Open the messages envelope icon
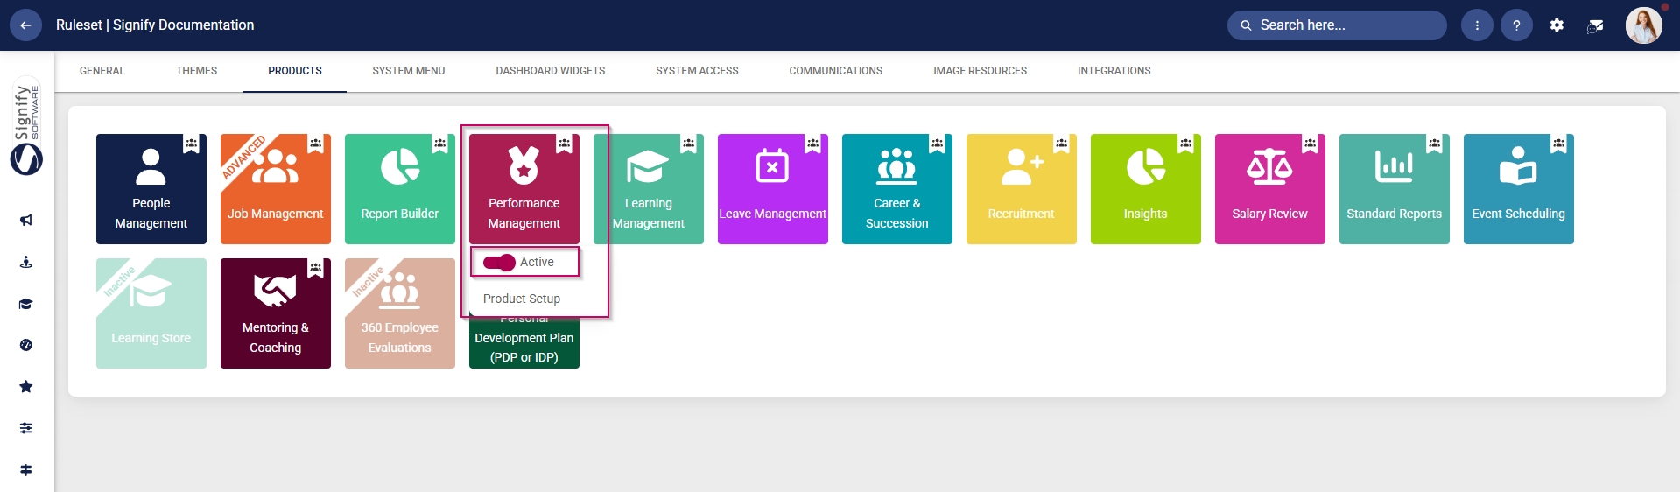Screen dimensions: 1680x492 click(x=1595, y=25)
